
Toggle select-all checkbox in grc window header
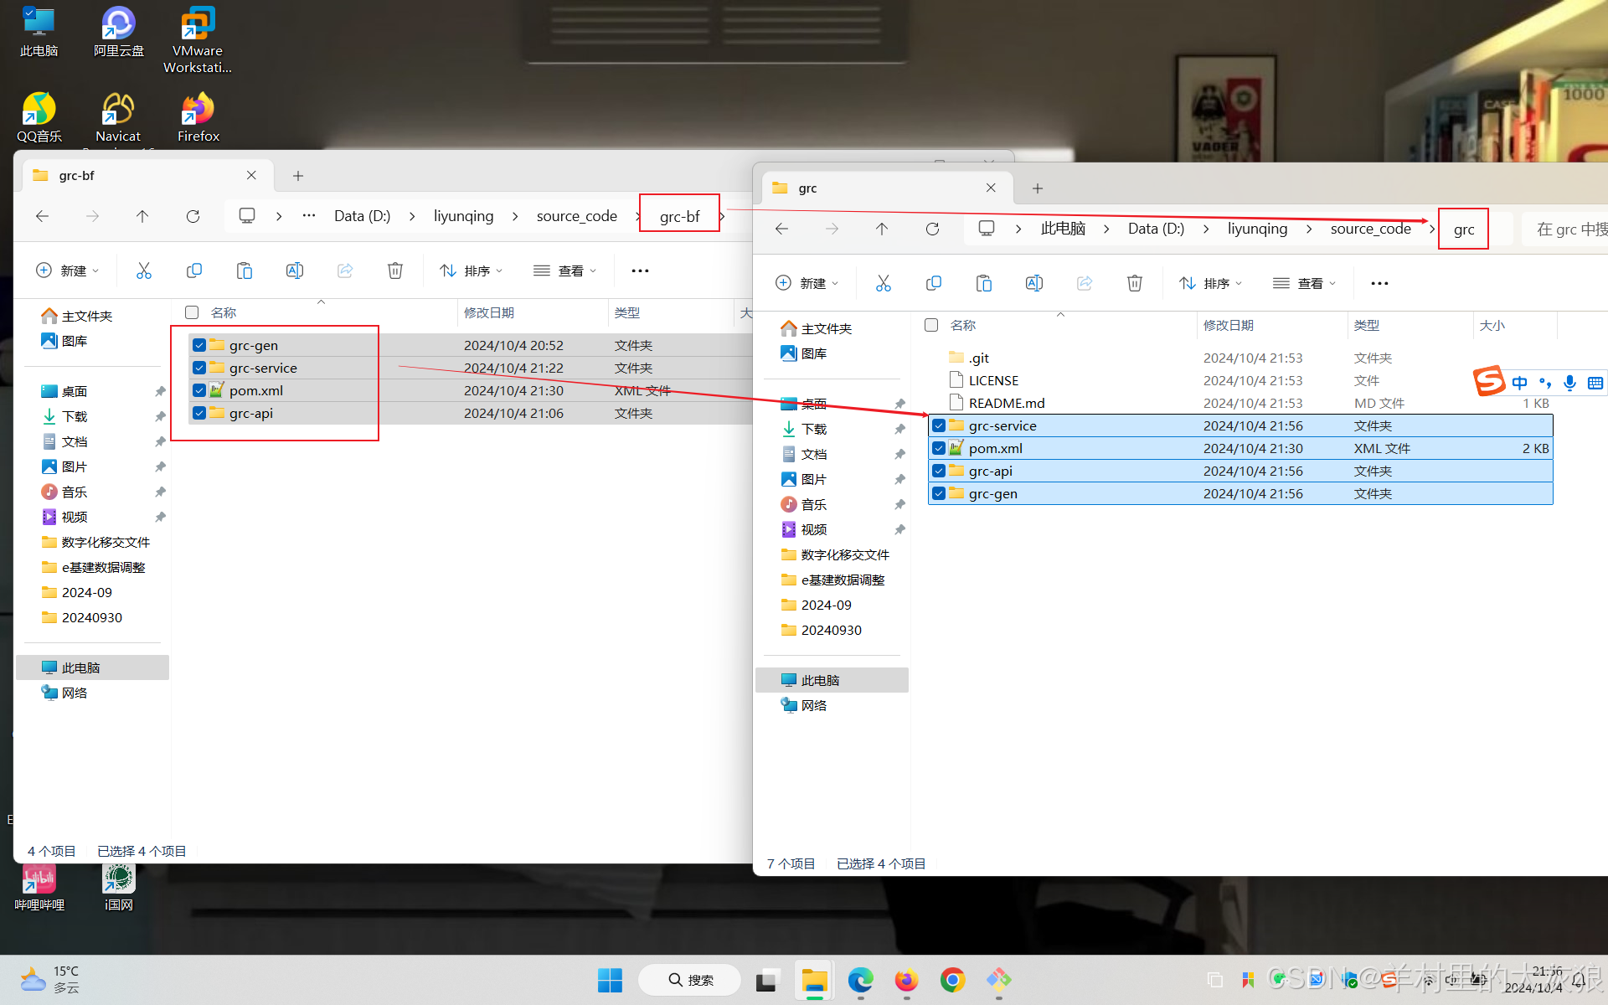point(931,325)
